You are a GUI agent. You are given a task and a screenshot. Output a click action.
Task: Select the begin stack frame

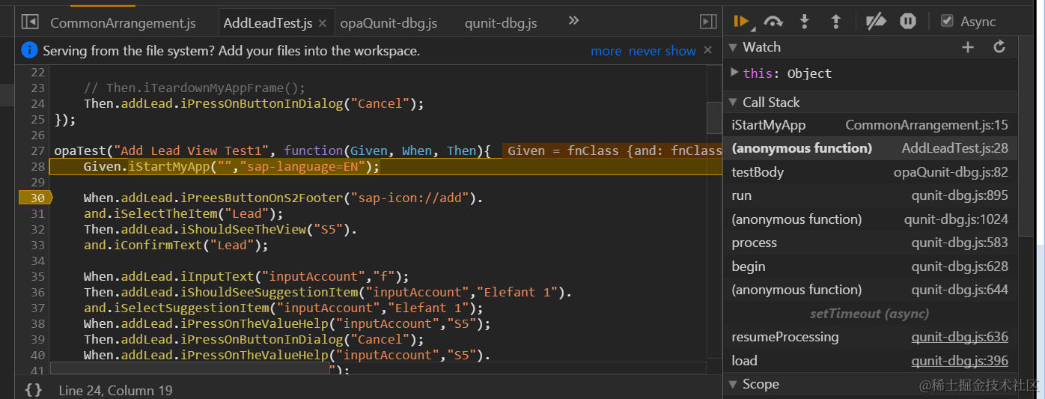[870, 266]
